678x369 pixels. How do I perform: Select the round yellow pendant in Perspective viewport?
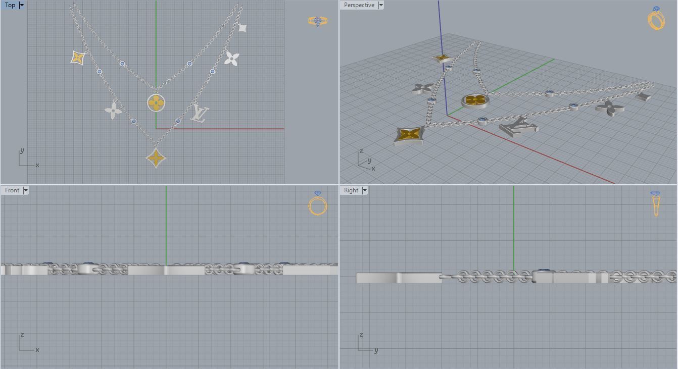tap(475, 100)
